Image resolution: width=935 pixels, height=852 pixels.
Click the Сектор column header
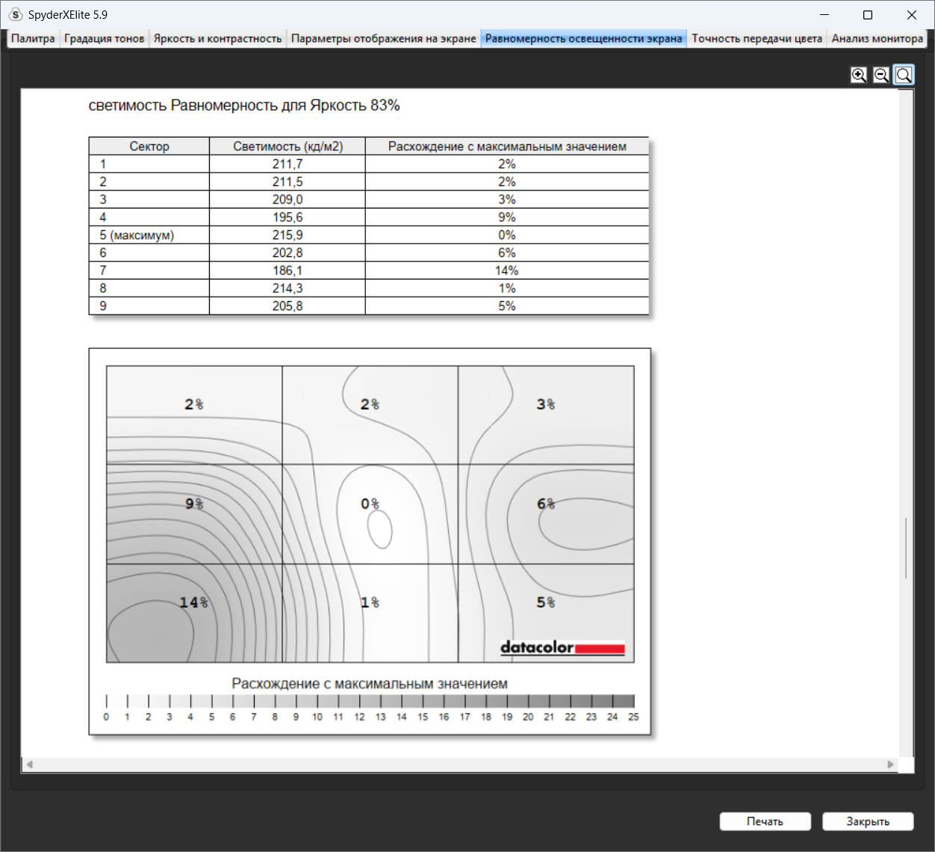[x=149, y=146]
